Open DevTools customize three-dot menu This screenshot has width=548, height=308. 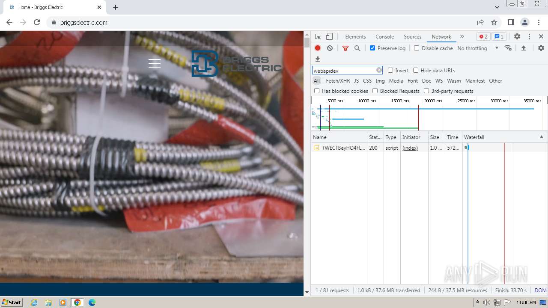529,37
